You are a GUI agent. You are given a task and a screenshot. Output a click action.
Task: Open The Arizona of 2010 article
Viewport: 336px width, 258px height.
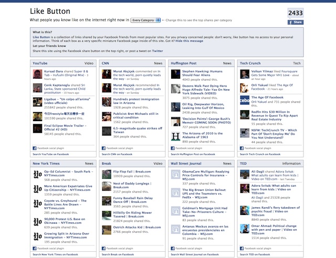coord(202,135)
